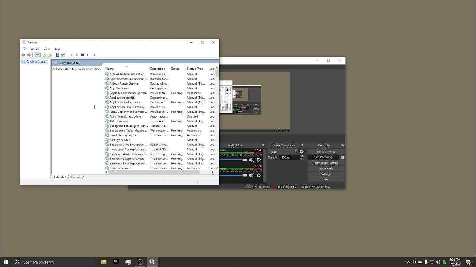Image resolution: width=476 pixels, height=267 pixels.
Task: Open settings gear for first audio channel
Action: [x=259, y=160]
